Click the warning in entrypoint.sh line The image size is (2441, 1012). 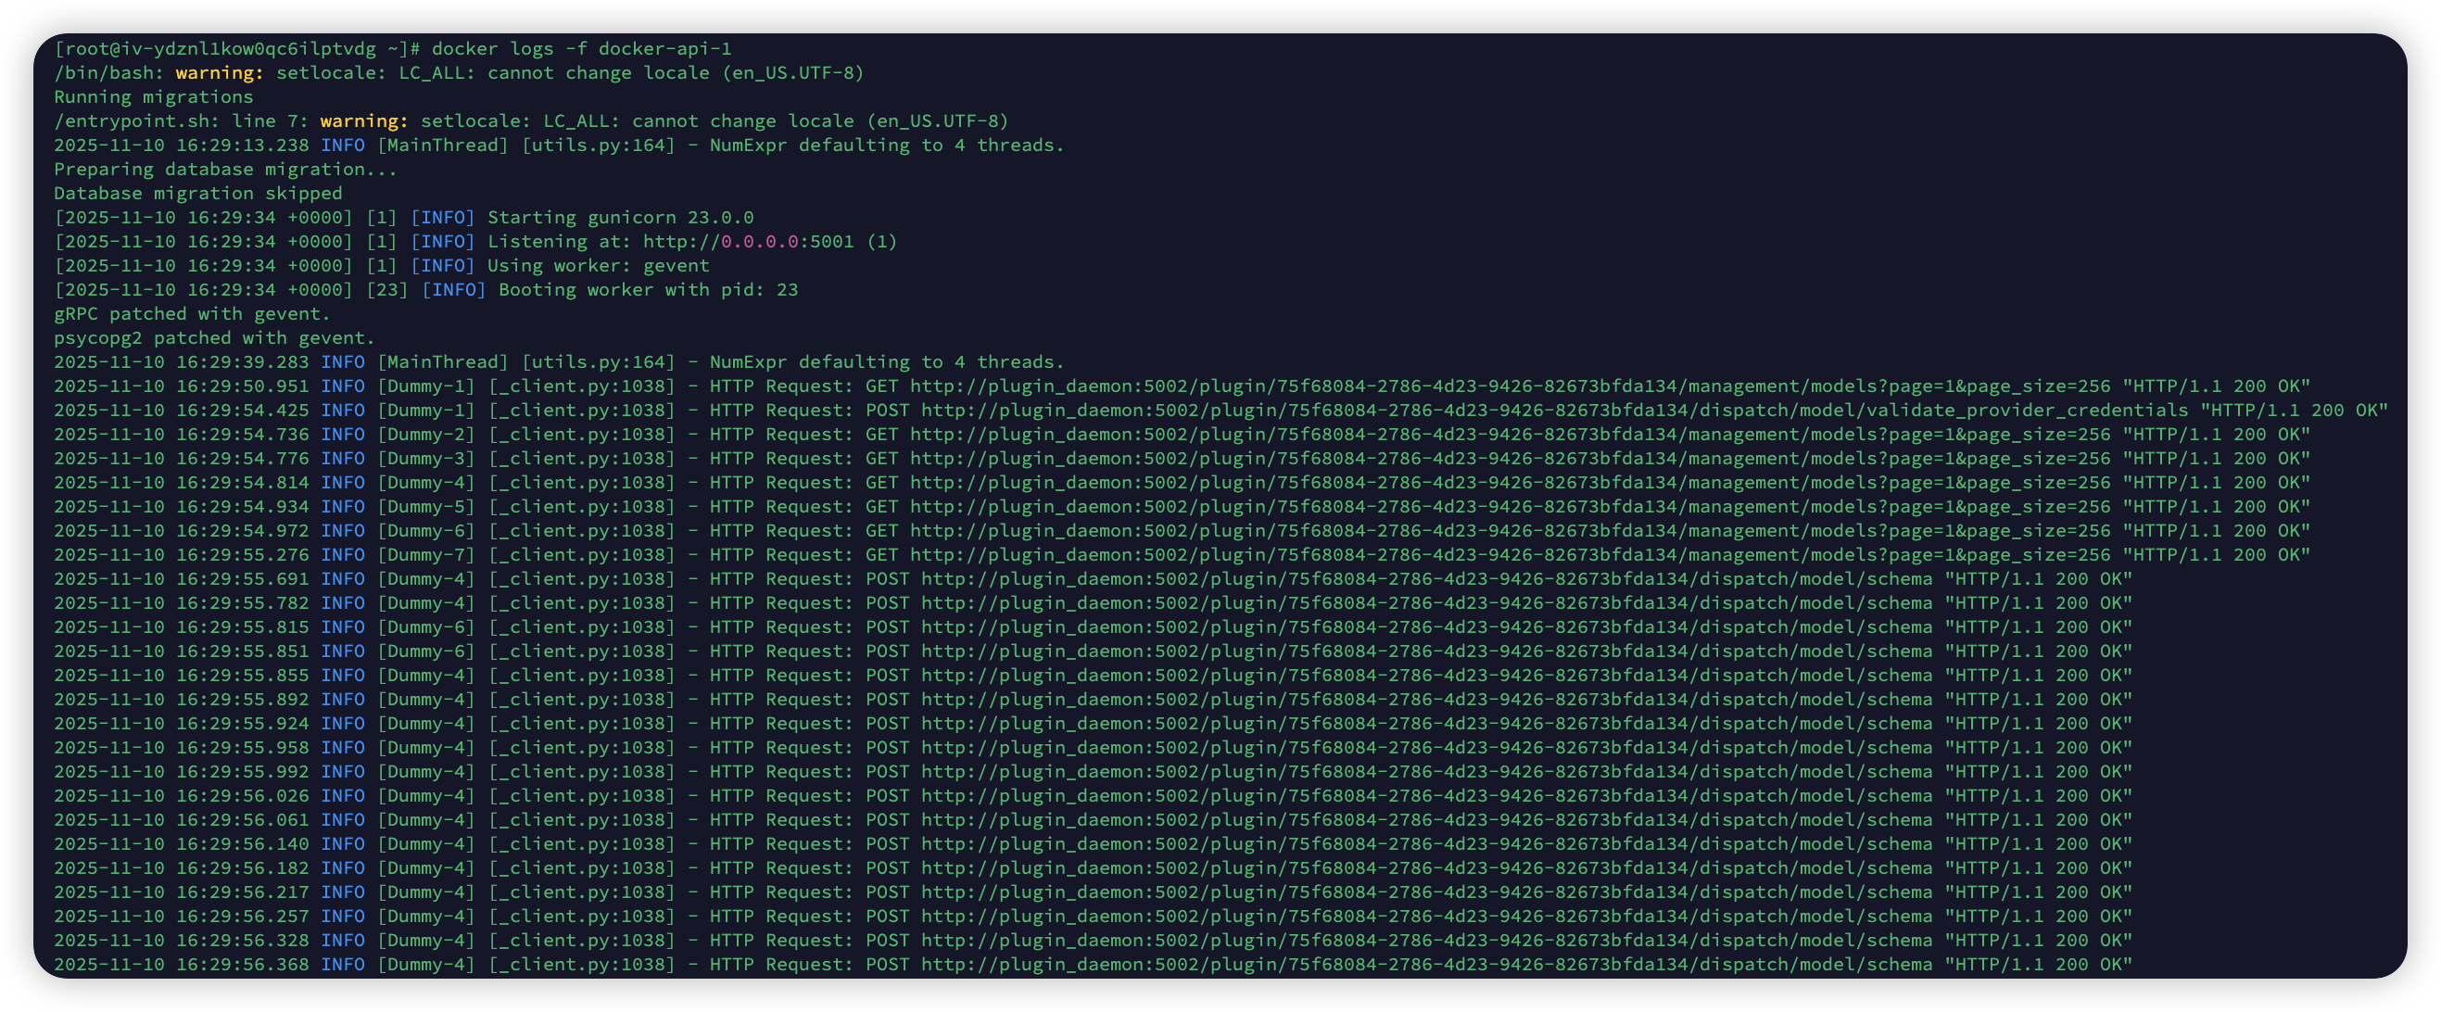click(x=364, y=121)
